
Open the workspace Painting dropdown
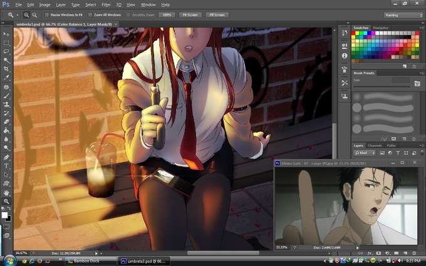coord(403,15)
